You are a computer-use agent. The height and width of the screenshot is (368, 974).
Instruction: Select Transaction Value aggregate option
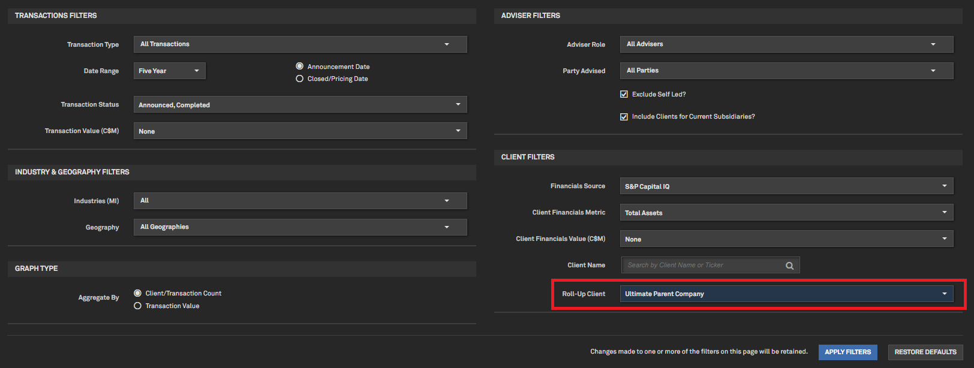137,306
